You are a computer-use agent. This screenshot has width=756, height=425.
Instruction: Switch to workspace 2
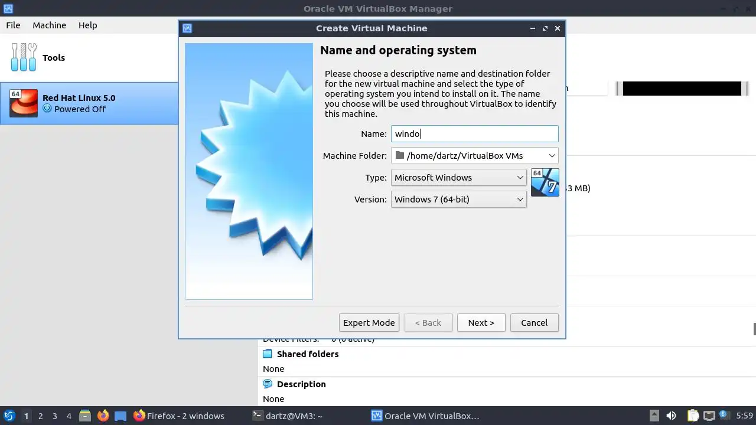click(40, 416)
